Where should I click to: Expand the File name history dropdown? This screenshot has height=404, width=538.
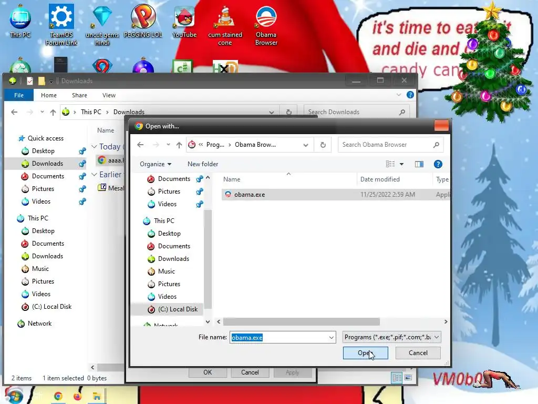click(x=331, y=337)
